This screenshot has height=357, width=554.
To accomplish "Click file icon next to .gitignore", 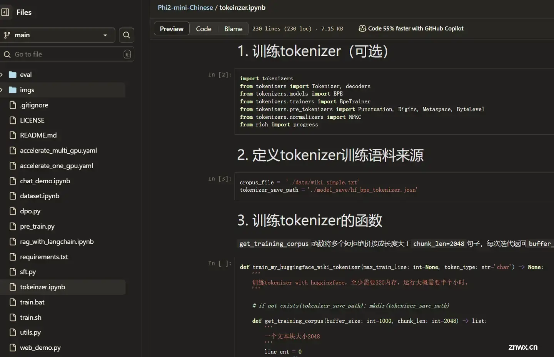I will [13, 105].
